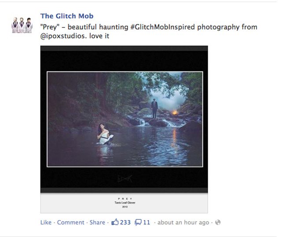Share this Glitch Mob post
286x237 pixels.
97,222
